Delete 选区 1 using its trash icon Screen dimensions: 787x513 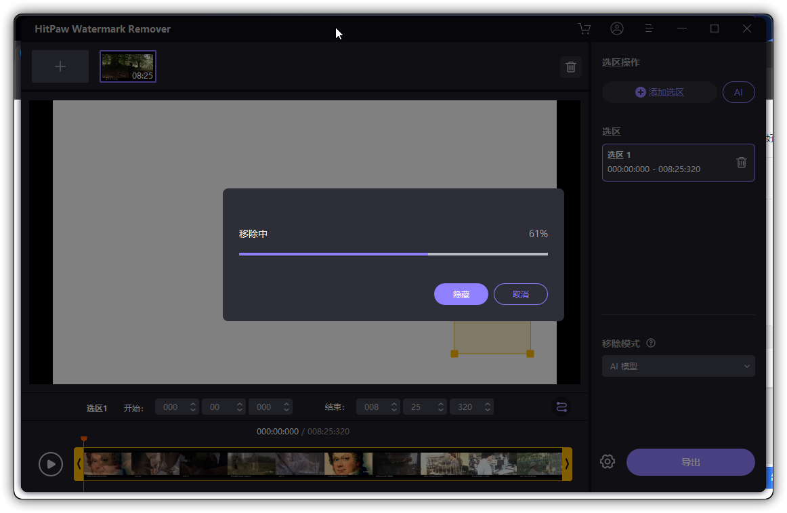[x=742, y=163]
